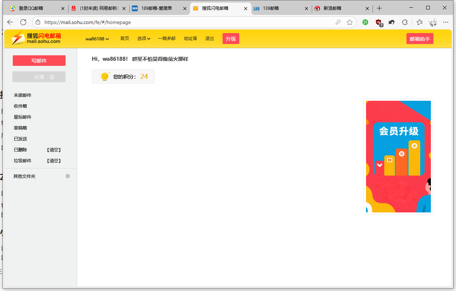The image size is (456, 291).
Task: Open the 收件箱 folder
Action: [20, 106]
